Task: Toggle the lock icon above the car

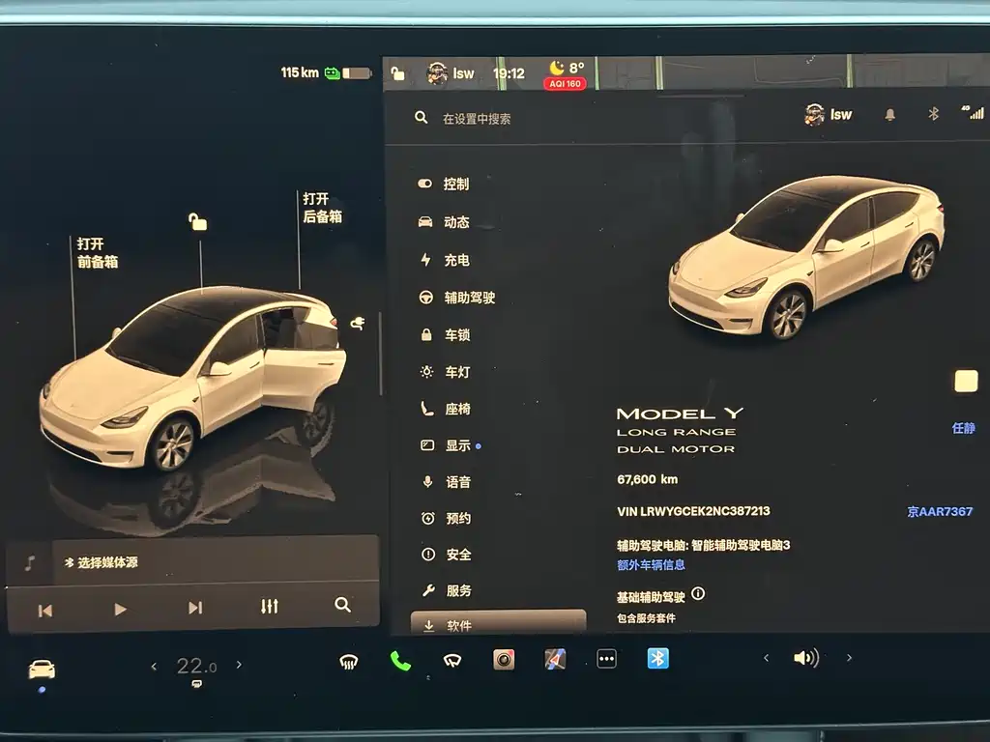Action: (x=198, y=222)
